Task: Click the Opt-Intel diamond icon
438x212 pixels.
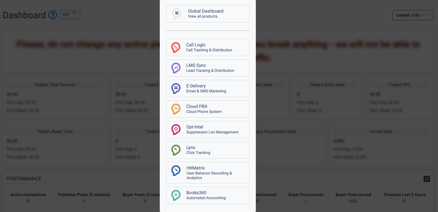Action: click(176, 130)
